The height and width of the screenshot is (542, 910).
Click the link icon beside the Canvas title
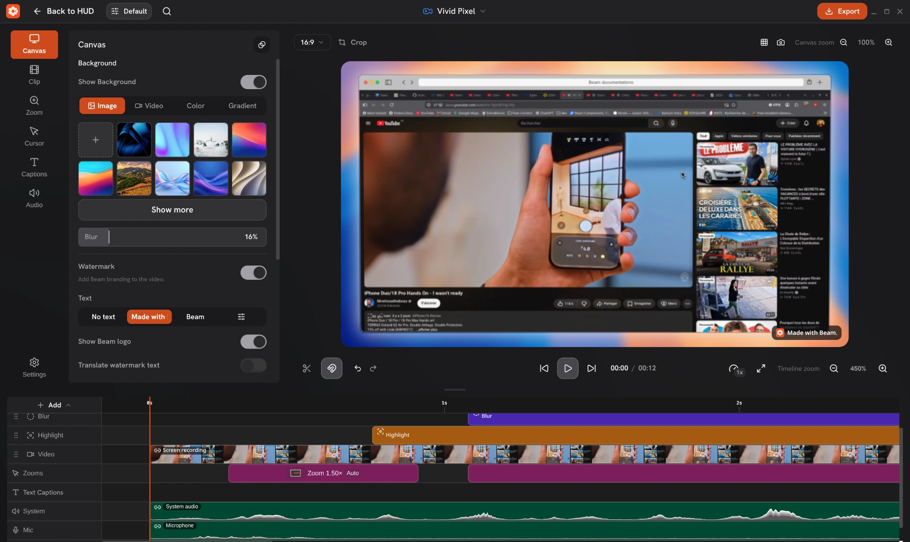(x=262, y=45)
